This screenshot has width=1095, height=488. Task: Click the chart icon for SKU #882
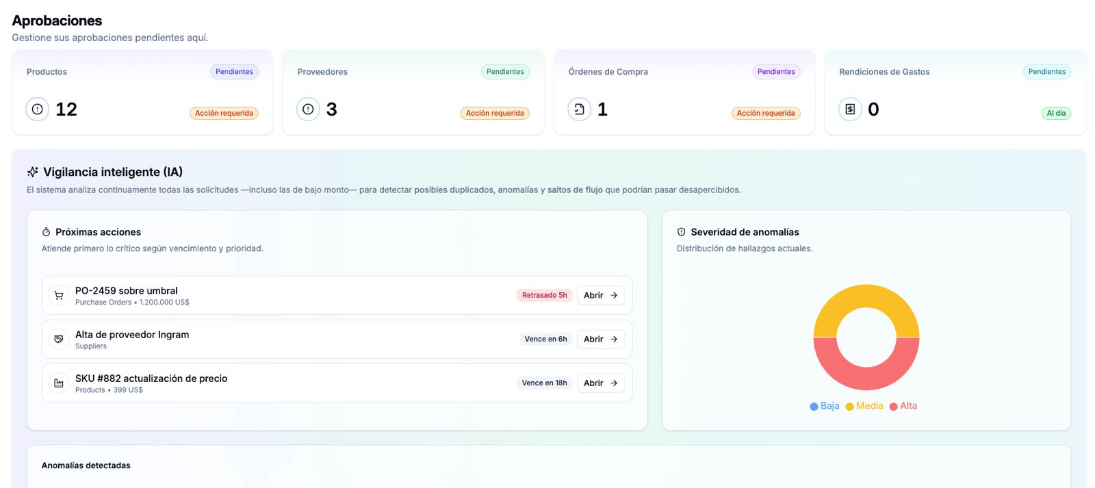(x=59, y=383)
